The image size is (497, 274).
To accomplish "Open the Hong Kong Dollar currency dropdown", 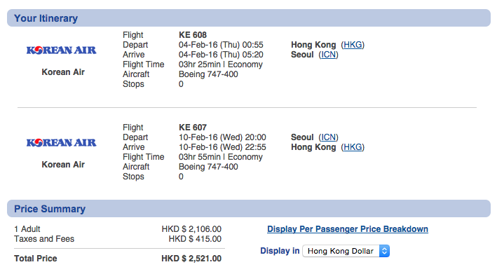I will (x=346, y=251).
